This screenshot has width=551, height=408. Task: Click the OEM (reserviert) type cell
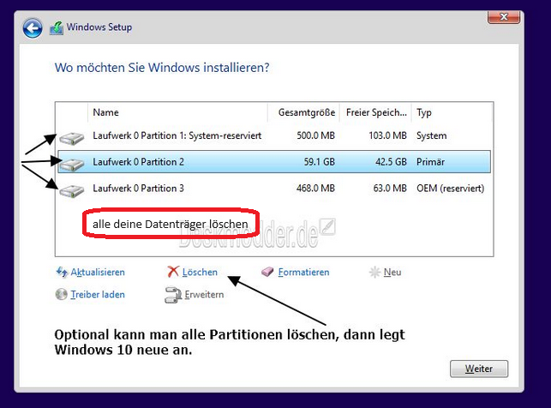(451, 189)
